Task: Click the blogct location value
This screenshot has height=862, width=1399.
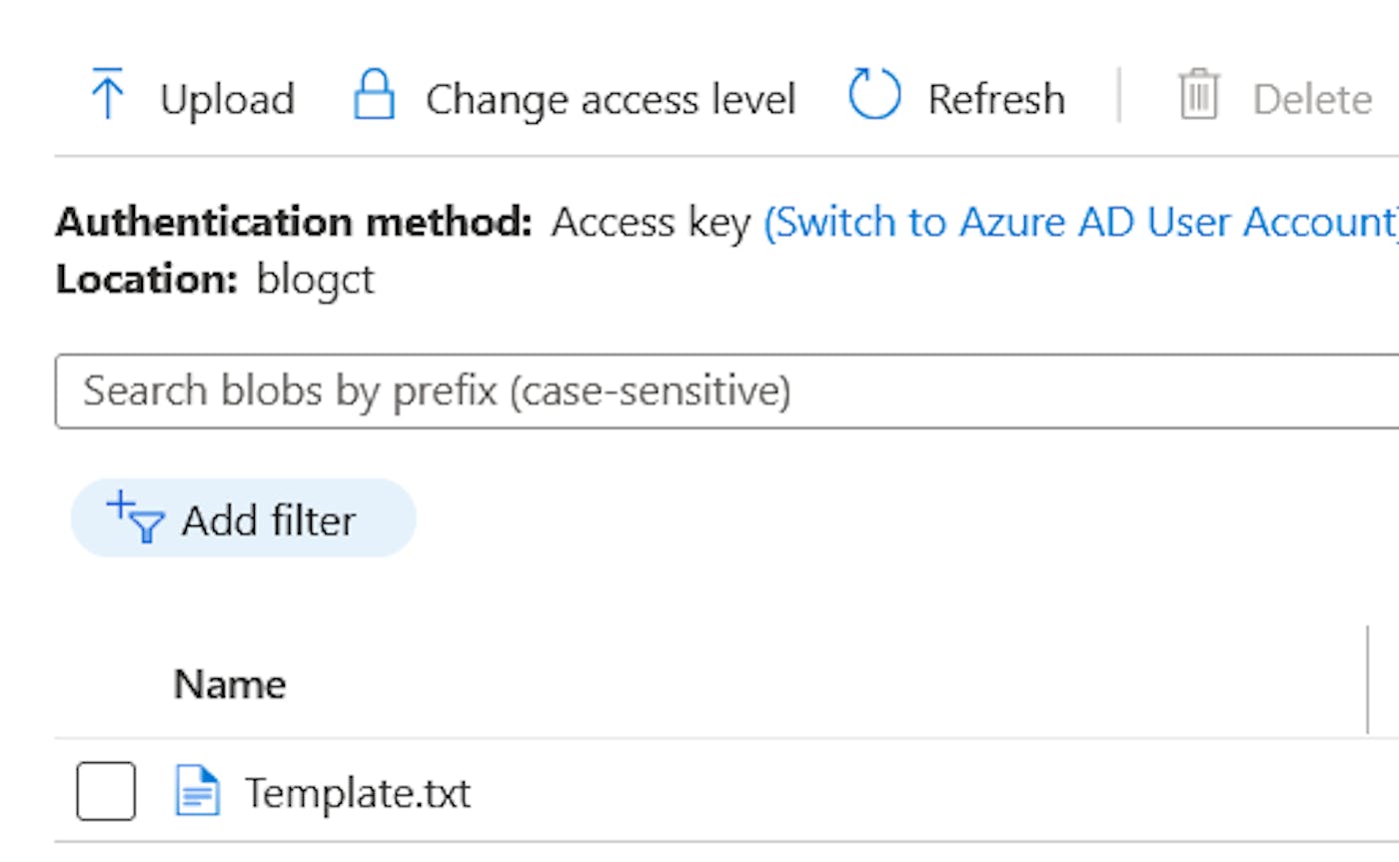Action: coord(315,280)
